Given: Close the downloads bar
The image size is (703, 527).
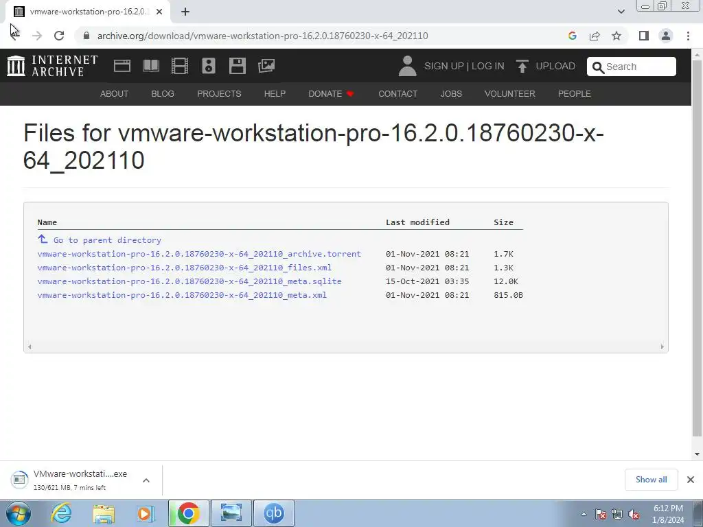Looking at the screenshot, I should click(x=691, y=480).
